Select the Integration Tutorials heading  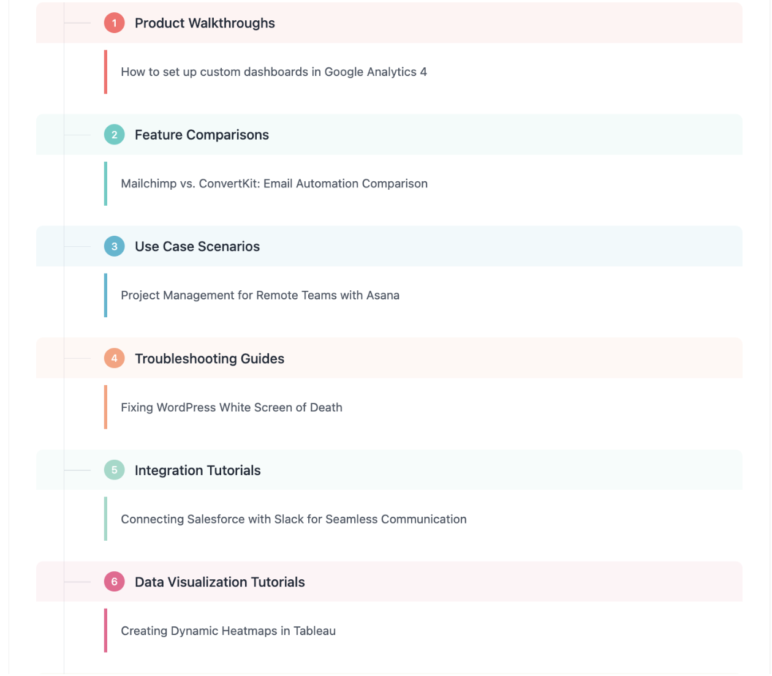[x=197, y=470]
